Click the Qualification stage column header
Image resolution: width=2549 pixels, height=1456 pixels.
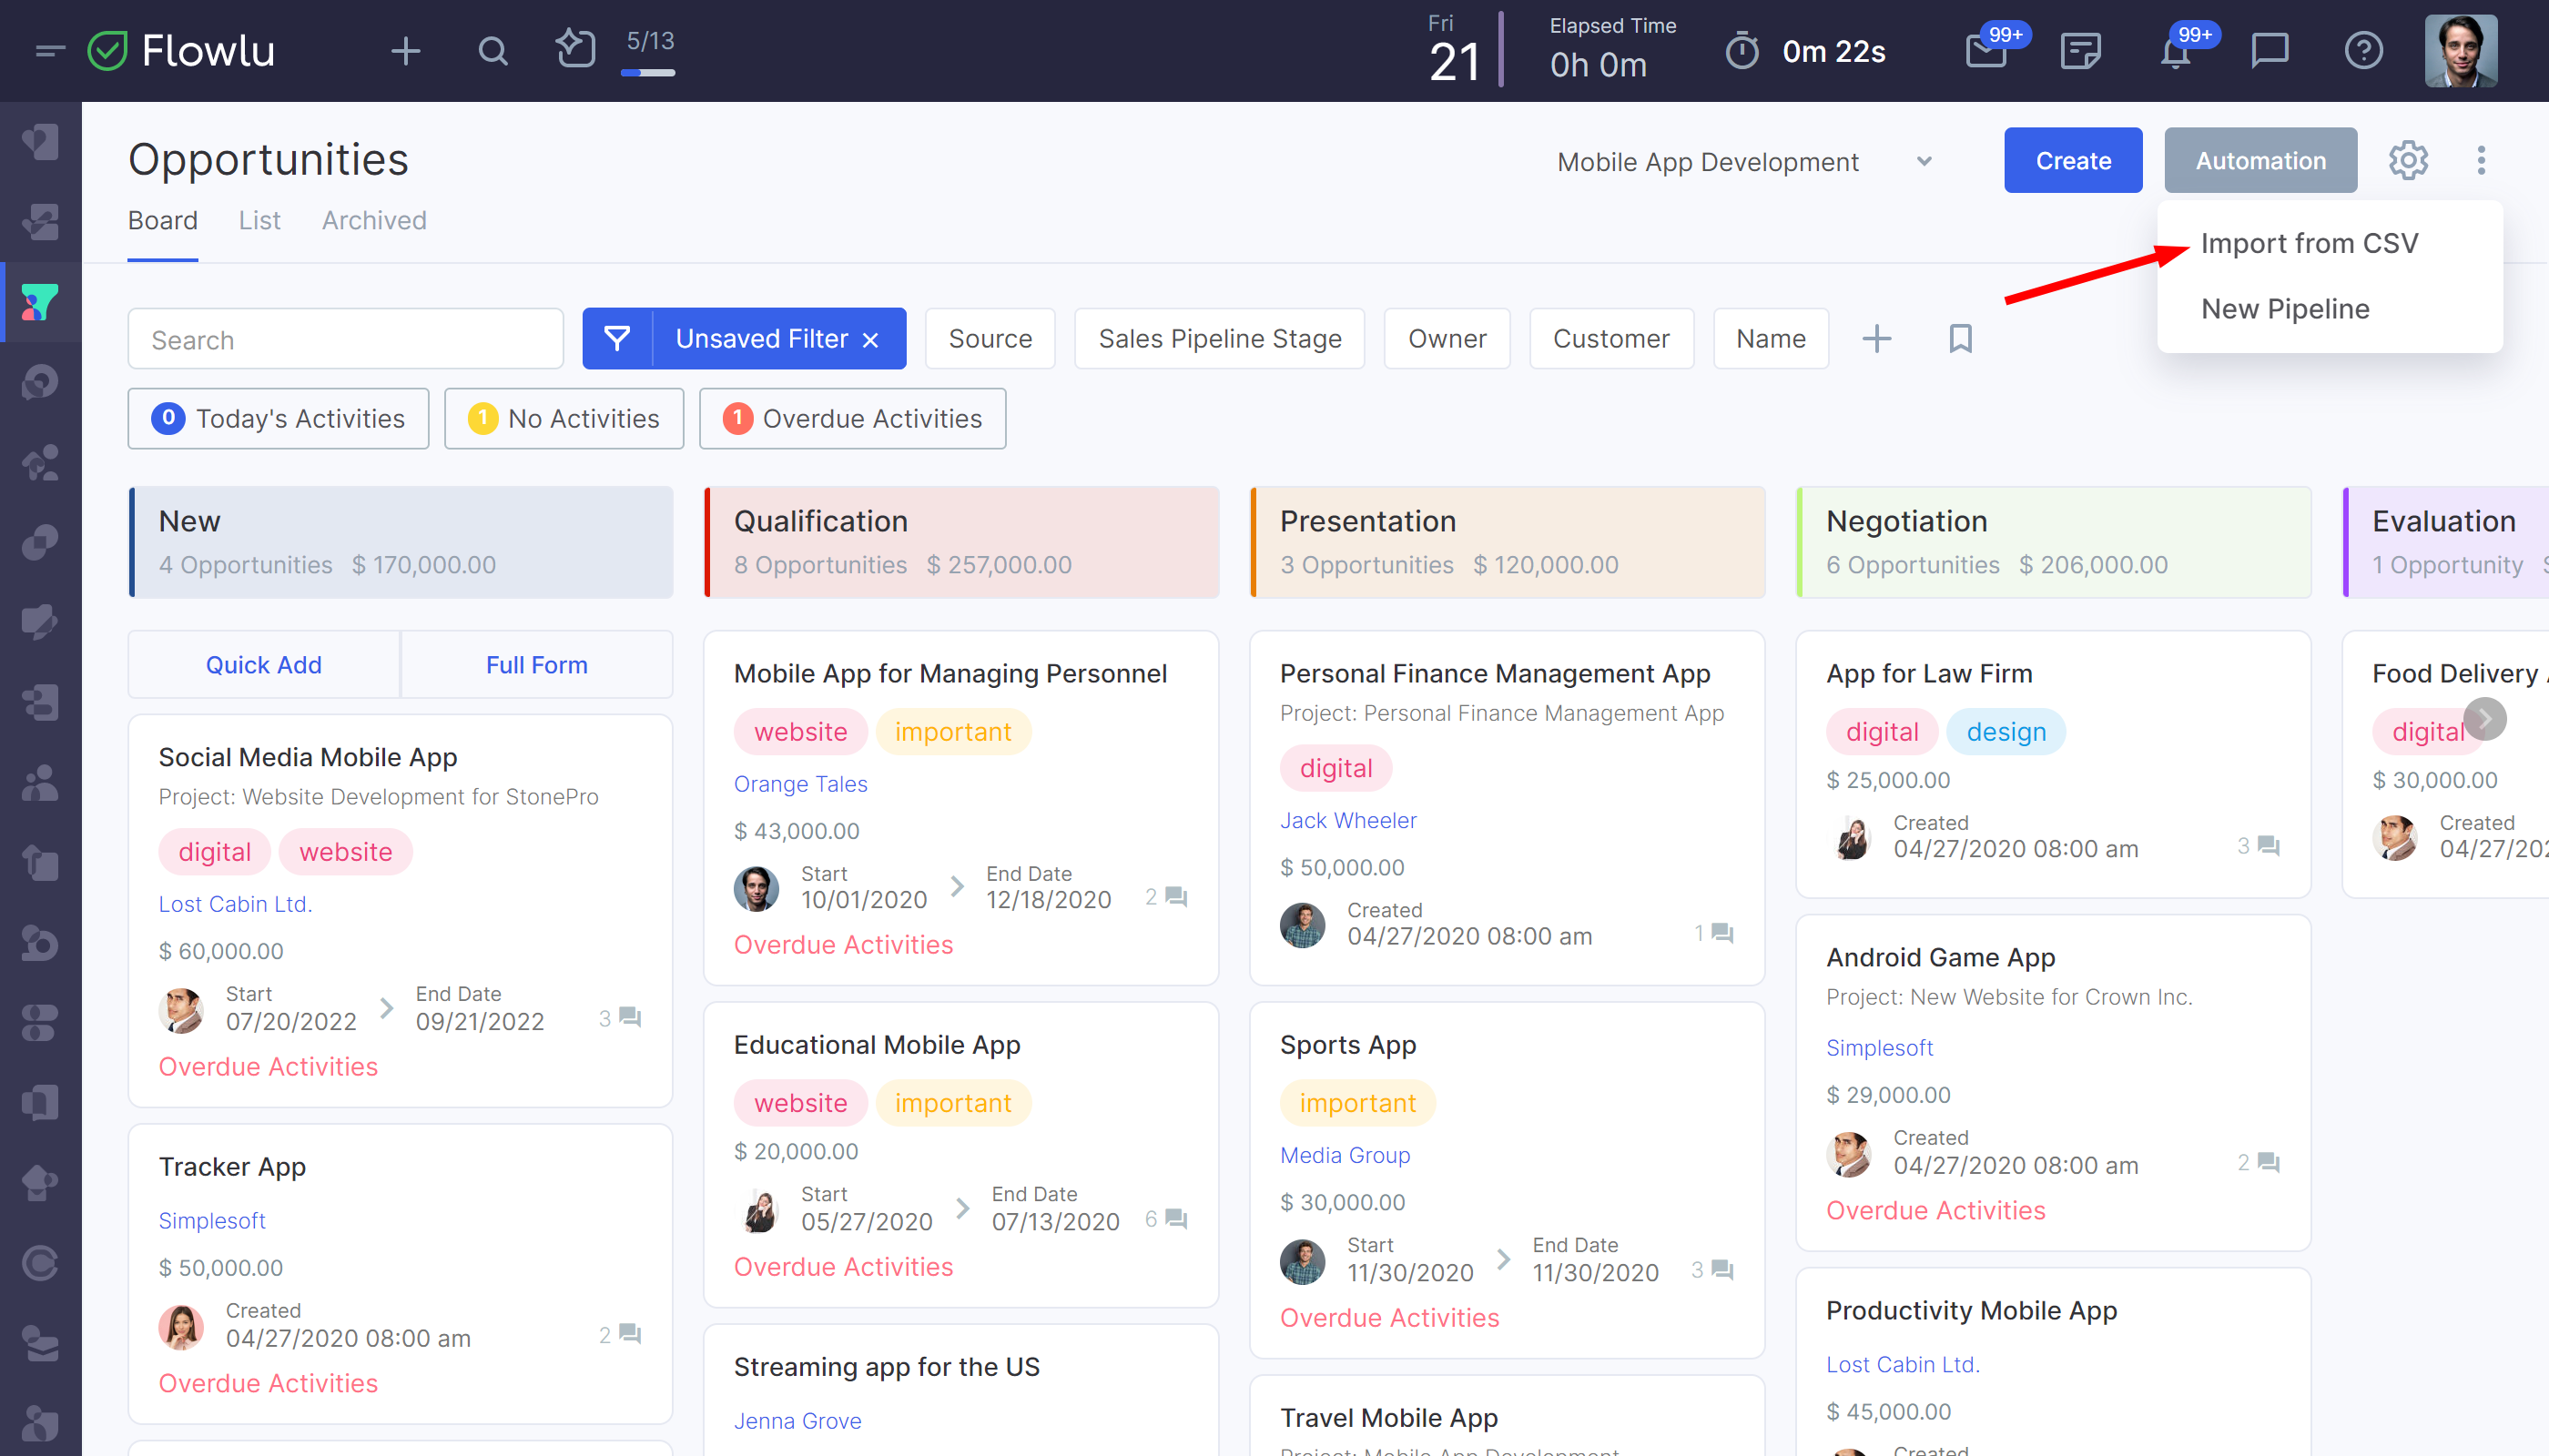(961, 542)
